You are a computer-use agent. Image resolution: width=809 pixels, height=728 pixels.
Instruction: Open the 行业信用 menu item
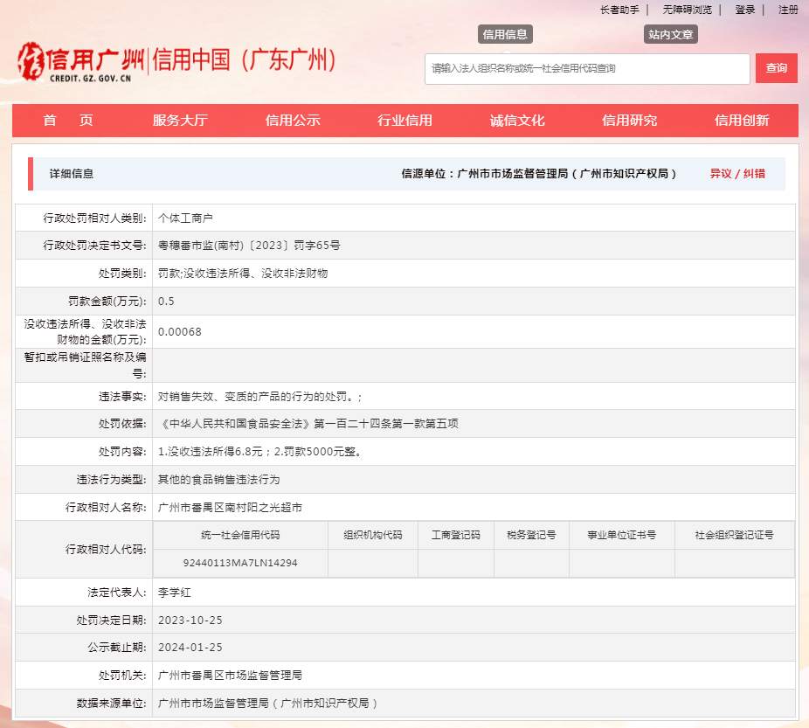click(405, 121)
